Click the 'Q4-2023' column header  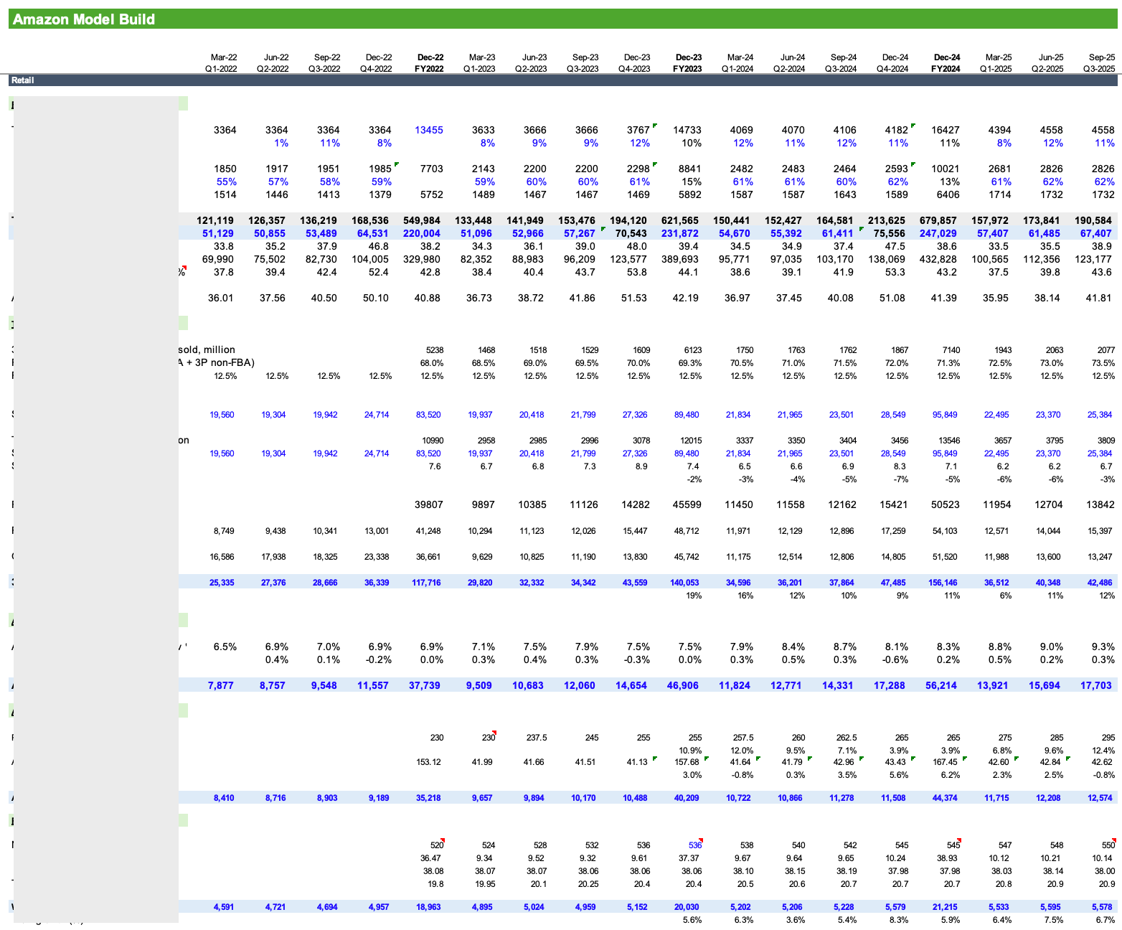point(634,69)
